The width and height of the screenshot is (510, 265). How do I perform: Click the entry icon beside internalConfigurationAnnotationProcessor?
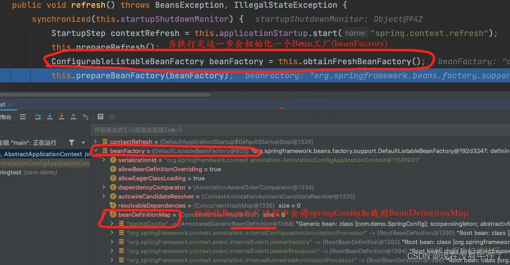[x=121, y=233]
